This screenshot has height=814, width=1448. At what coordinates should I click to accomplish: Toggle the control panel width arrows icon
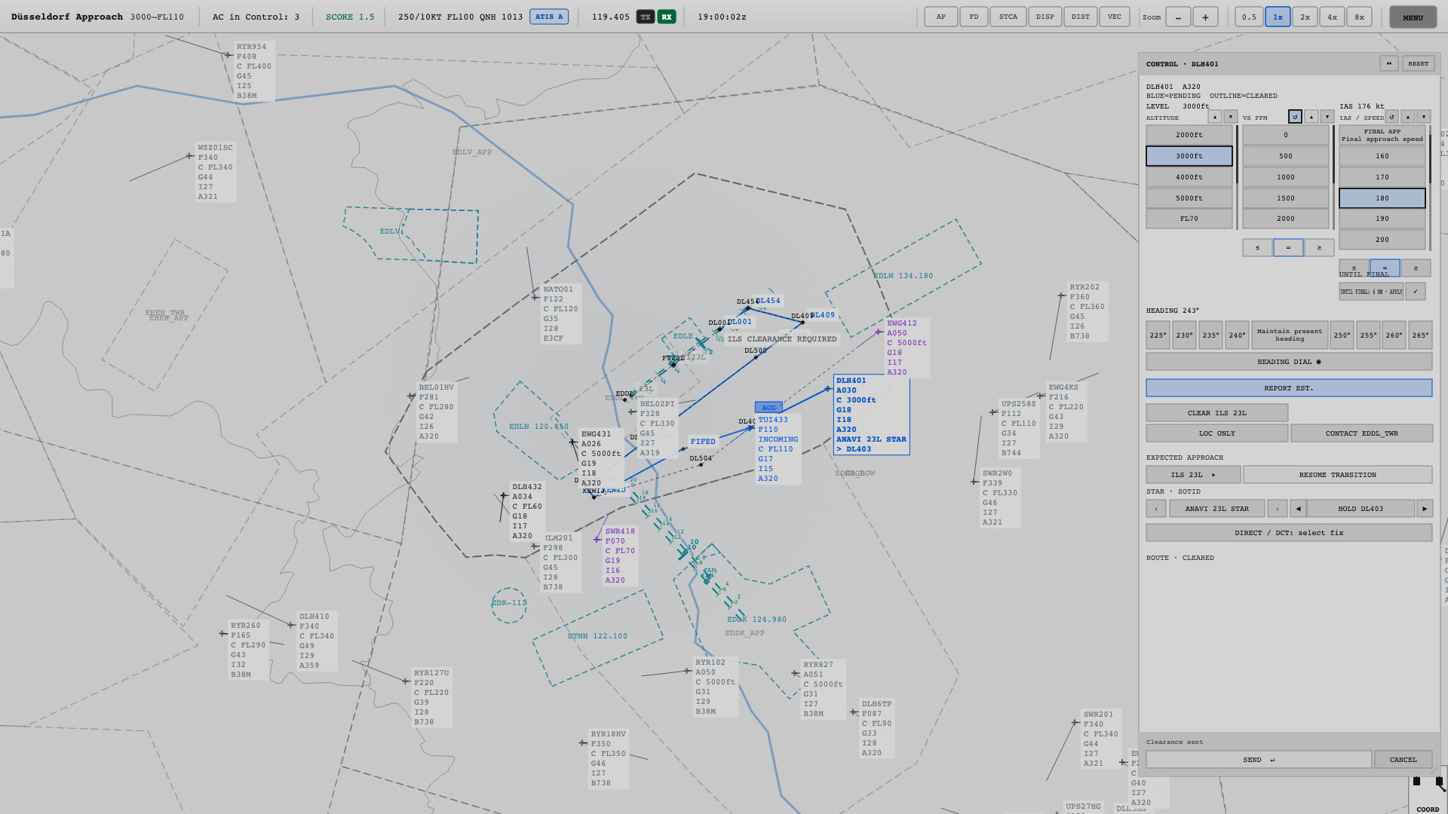(1388, 64)
